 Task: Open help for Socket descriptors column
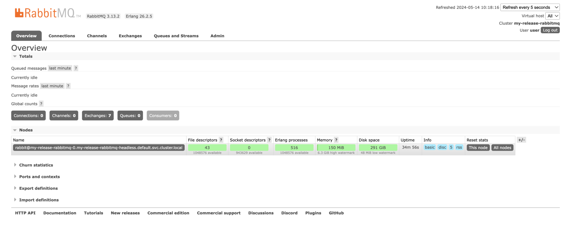click(269, 140)
